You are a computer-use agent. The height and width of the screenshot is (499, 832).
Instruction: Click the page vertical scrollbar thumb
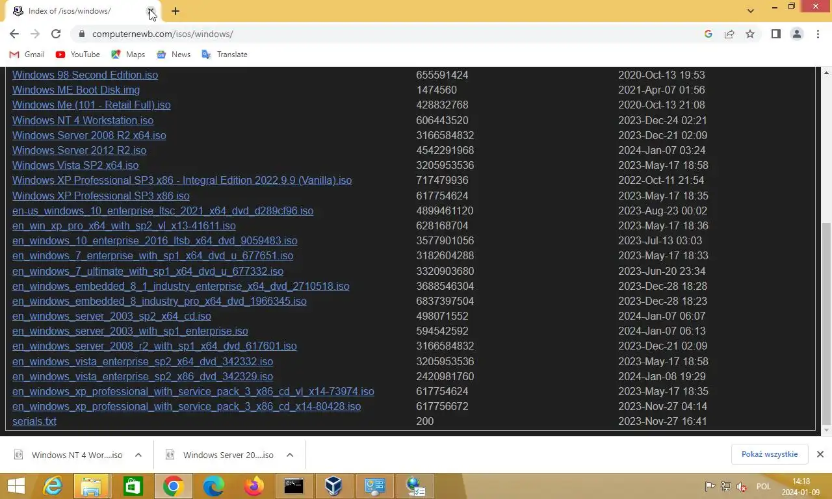826,324
